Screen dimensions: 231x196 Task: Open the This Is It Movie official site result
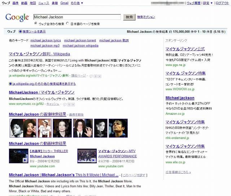[64, 175]
